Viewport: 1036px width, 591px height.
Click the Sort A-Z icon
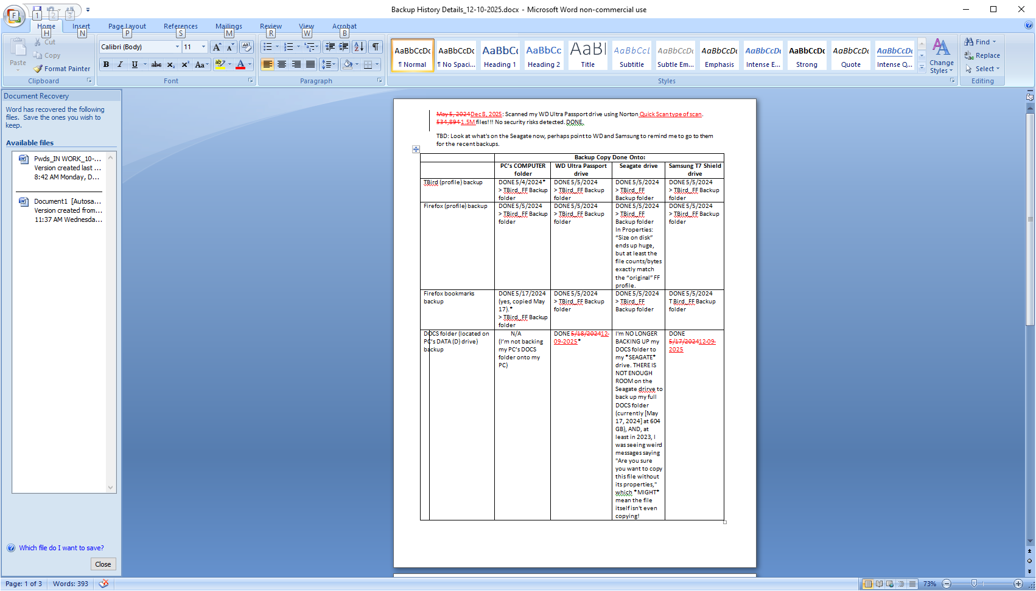359,47
